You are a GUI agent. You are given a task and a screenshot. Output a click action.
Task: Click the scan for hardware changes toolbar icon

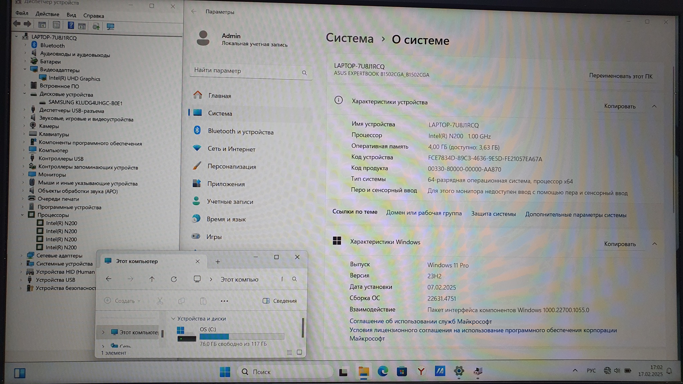point(110,26)
